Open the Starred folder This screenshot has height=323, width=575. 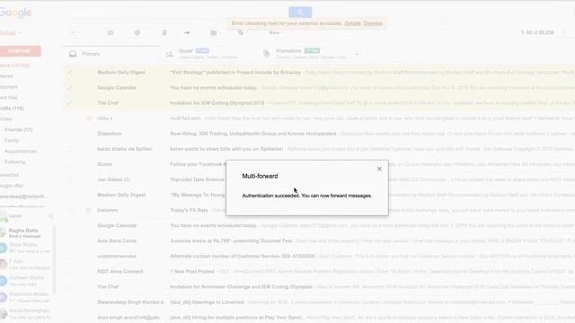(7, 76)
